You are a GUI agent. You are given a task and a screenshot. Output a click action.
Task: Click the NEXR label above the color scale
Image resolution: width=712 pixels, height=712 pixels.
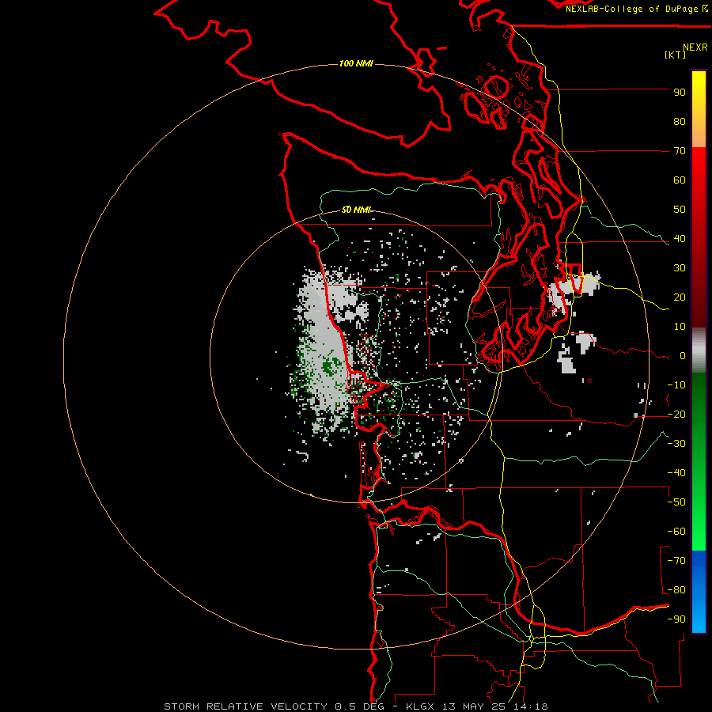[695, 47]
